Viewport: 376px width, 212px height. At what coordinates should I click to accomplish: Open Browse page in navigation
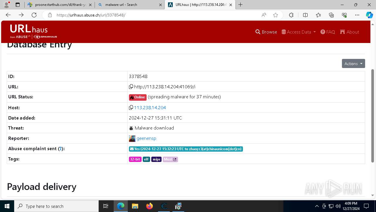pos(266,32)
